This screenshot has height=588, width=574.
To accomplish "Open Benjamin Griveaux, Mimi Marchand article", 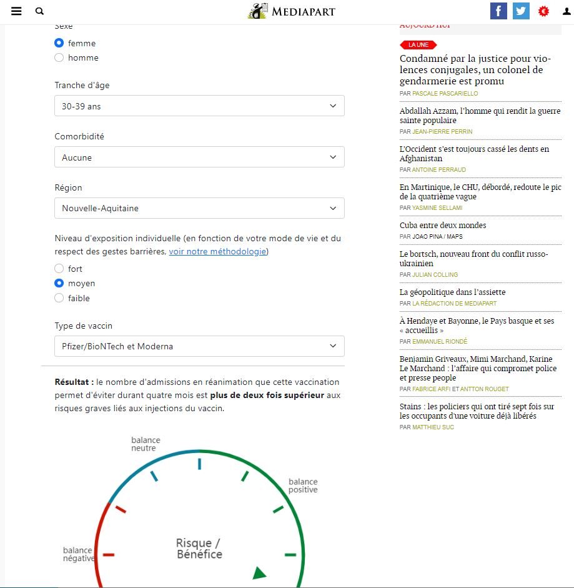I will click(478, 368).
